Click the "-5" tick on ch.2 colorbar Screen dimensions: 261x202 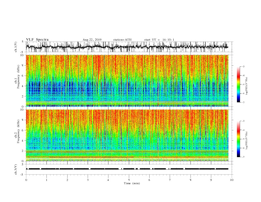click(x=243, y=139)
